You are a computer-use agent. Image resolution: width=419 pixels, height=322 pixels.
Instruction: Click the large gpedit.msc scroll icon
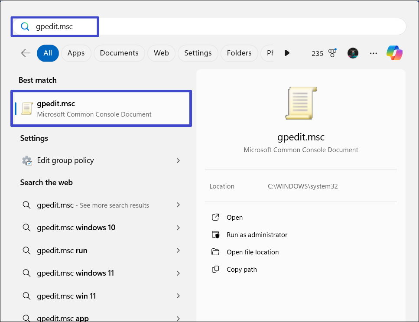click(x=301, y=103)
